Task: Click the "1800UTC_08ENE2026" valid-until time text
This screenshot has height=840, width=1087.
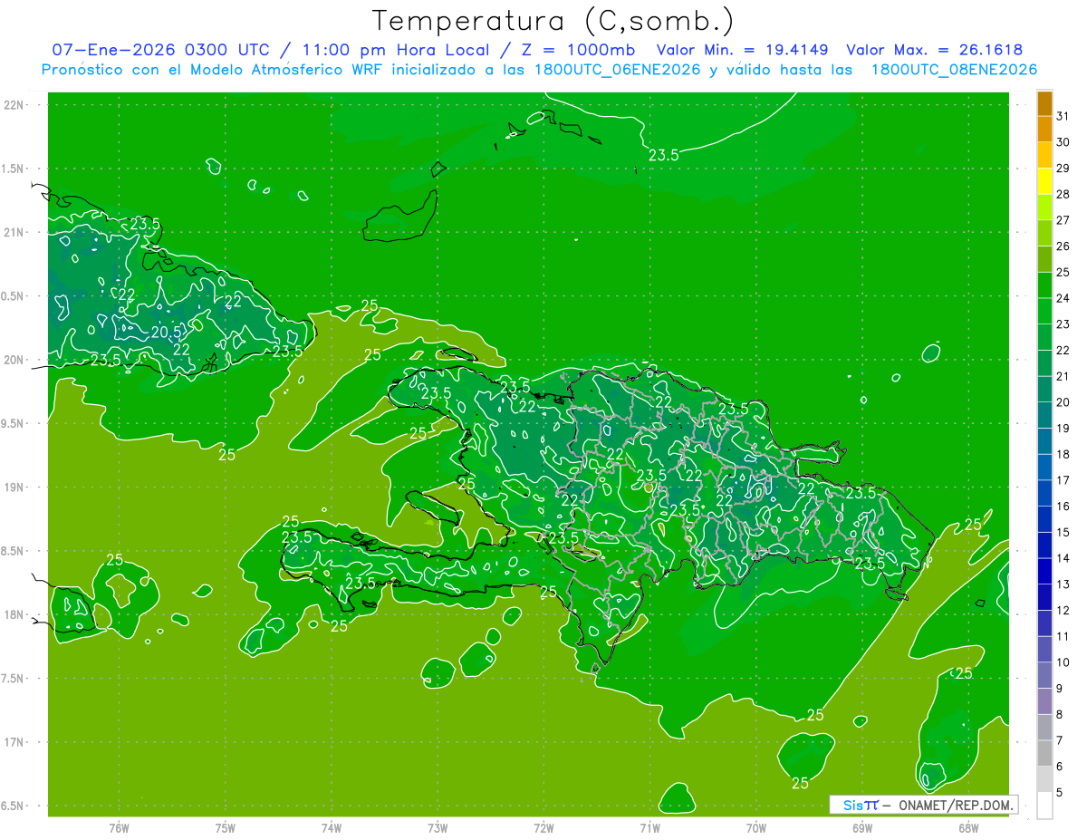Action: click(954, 69)
